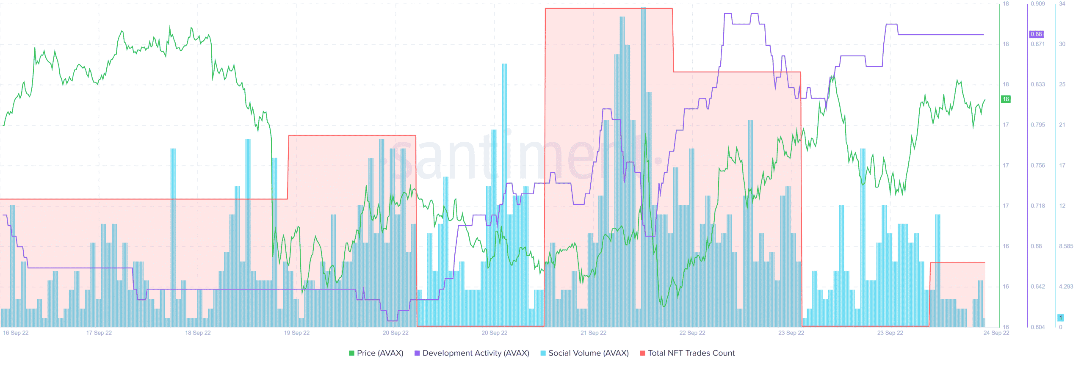This screenshot has width=1084, height=367.
Task: Click the 0.604 axis value
Action: coord(1038,327)
